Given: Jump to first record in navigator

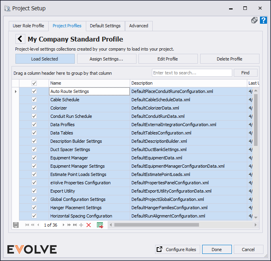Looking at the screenshot, I should (27, 225).
